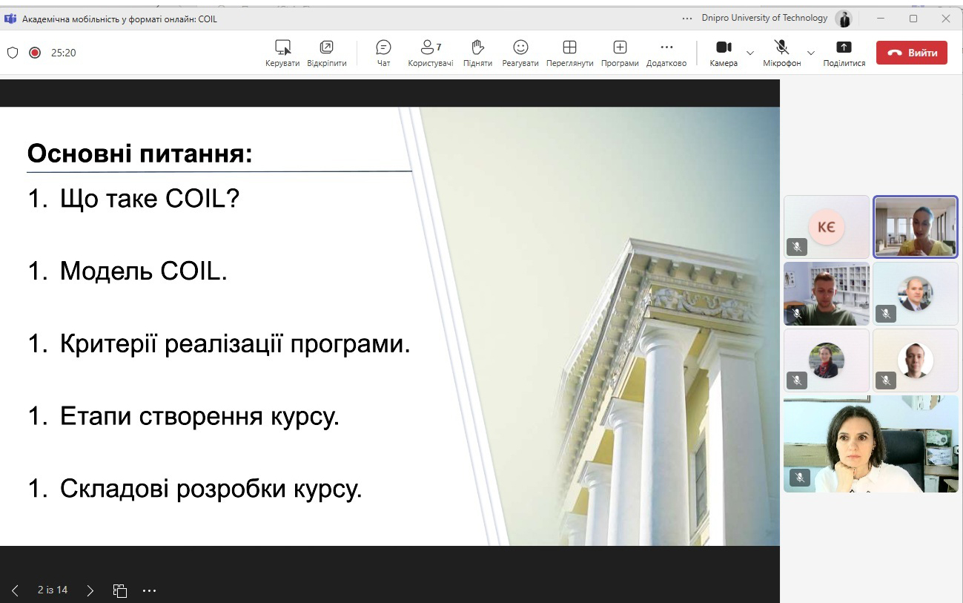The width and height of the screenshot is (963, 603).
Task: Expand camera options dropdown arrow
Action: pos(750,53)
